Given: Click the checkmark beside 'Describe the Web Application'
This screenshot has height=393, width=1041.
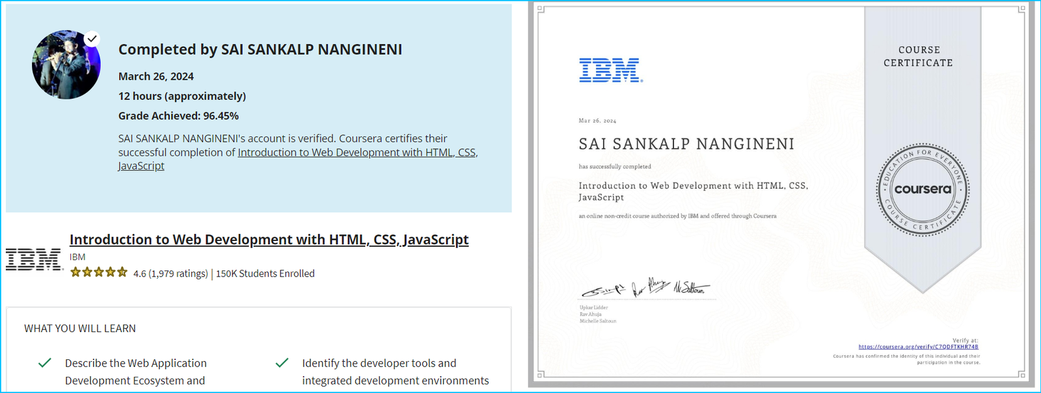Looking at the screenshot, I should 45,362.
